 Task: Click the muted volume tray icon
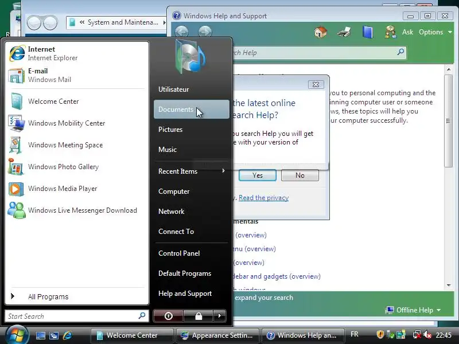427,334
